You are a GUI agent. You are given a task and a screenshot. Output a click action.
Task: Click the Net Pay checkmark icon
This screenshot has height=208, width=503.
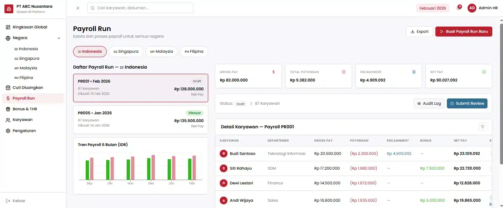pyautogui.click(x=484, y=72)
